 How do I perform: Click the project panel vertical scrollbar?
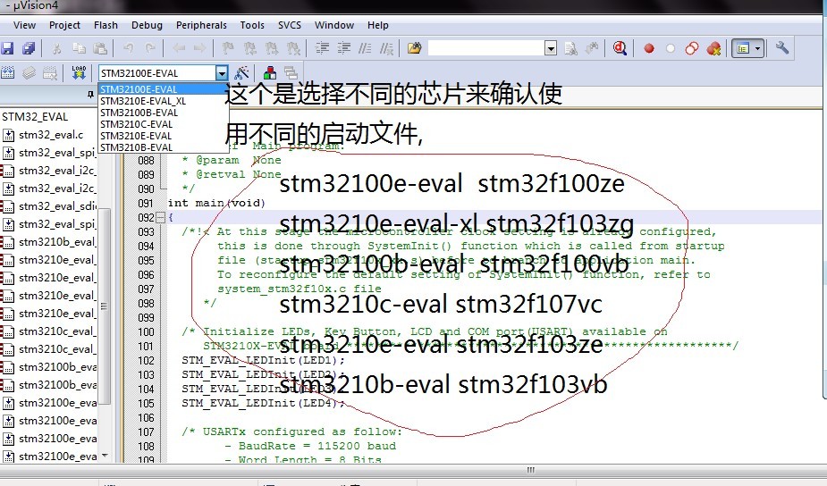[x=105, y=306]
